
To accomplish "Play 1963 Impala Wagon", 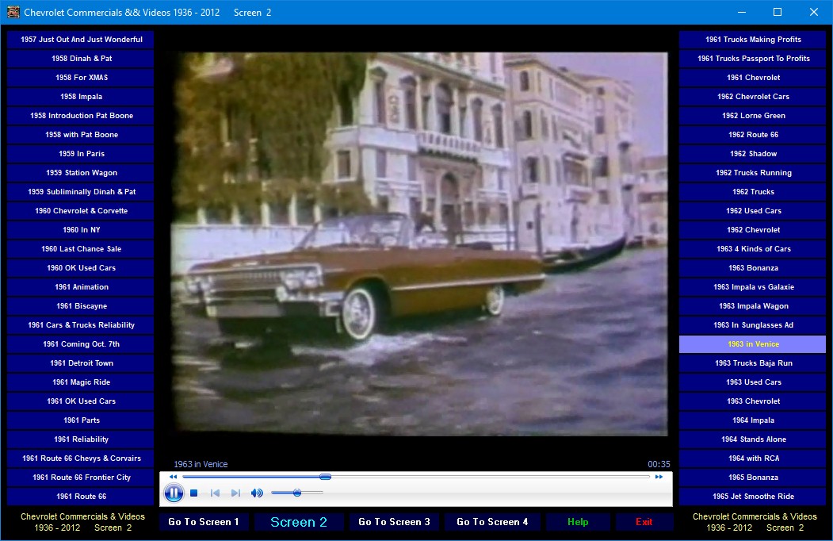I will click(753, 306).
